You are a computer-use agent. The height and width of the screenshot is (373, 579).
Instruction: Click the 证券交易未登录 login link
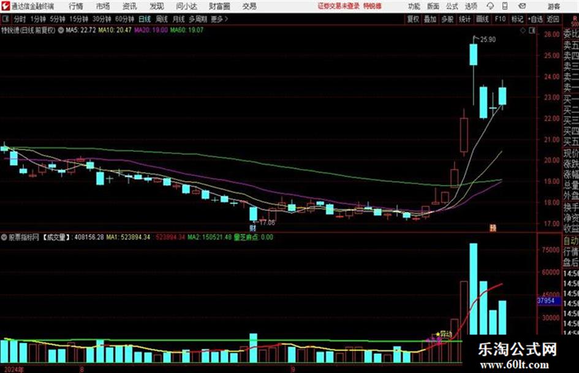pos(339,6)
